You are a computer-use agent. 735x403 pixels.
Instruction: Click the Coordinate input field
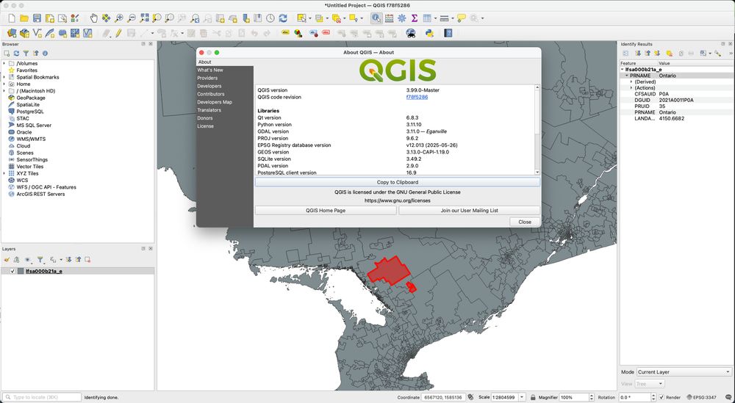tap(443, 397)
